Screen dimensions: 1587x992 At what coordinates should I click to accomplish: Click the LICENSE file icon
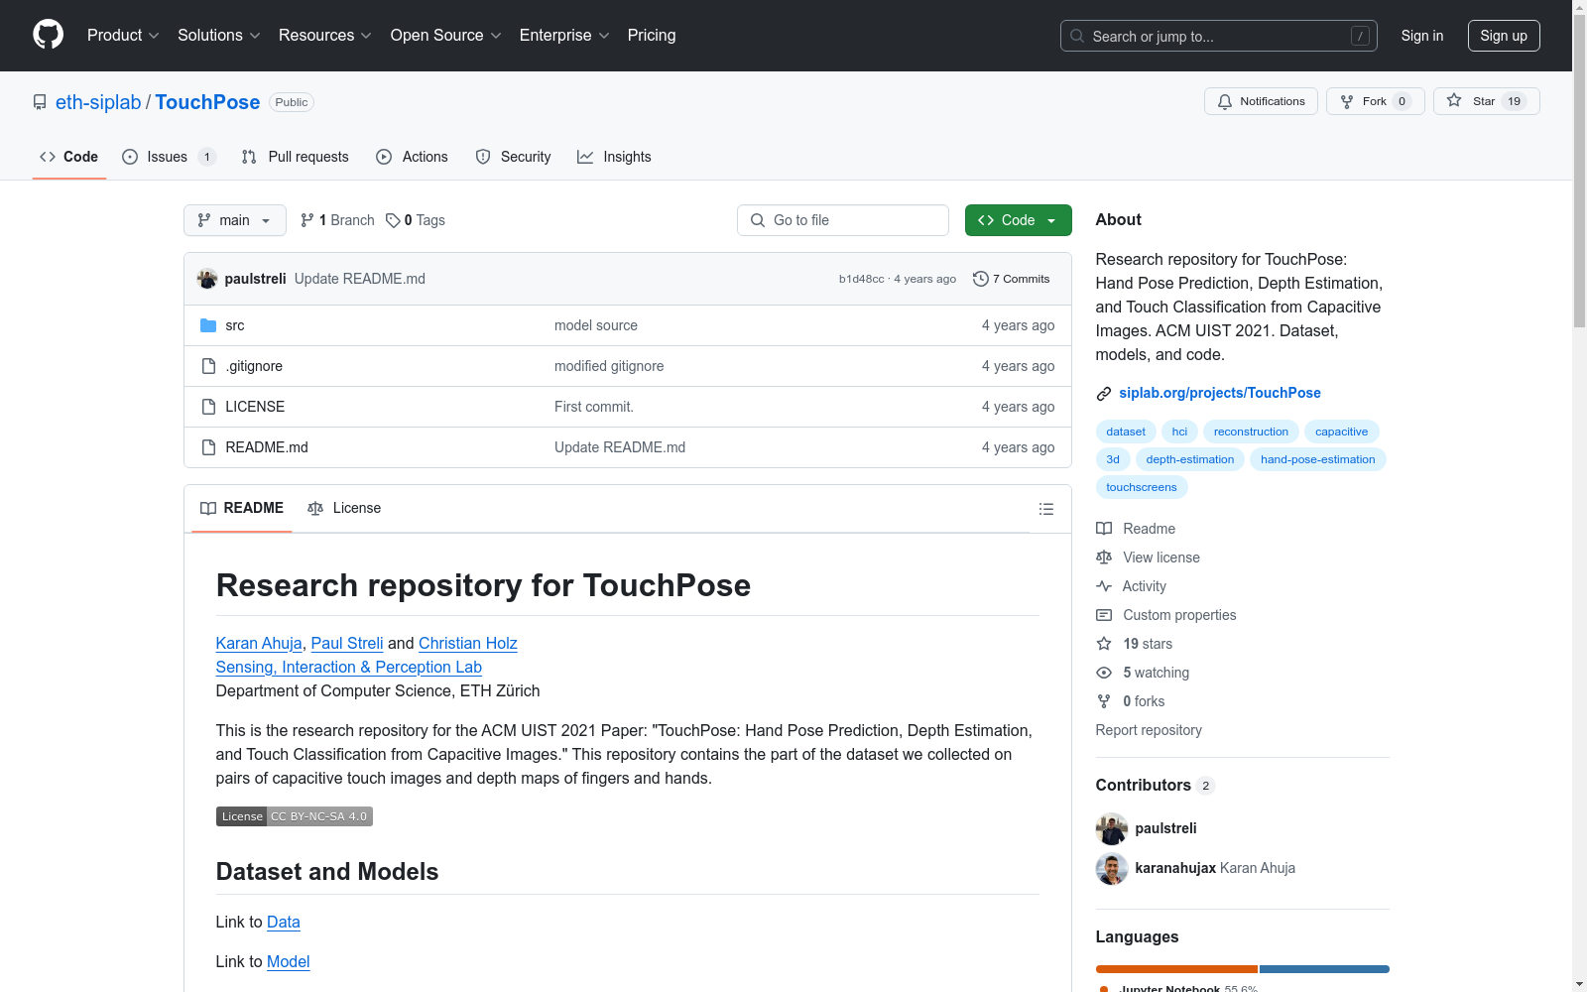pyautogui.click(x=208, y=407)
